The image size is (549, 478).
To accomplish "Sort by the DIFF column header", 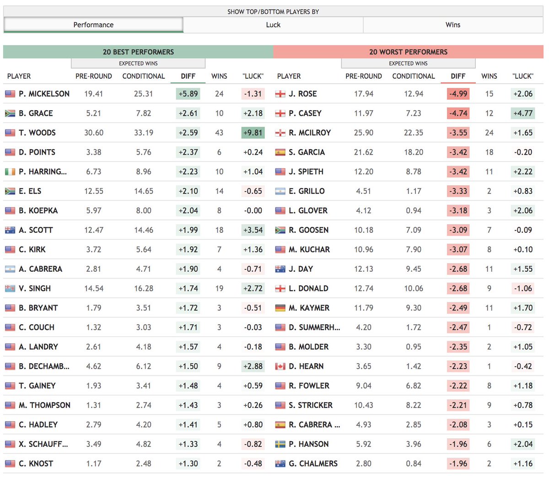I will 188,76.
